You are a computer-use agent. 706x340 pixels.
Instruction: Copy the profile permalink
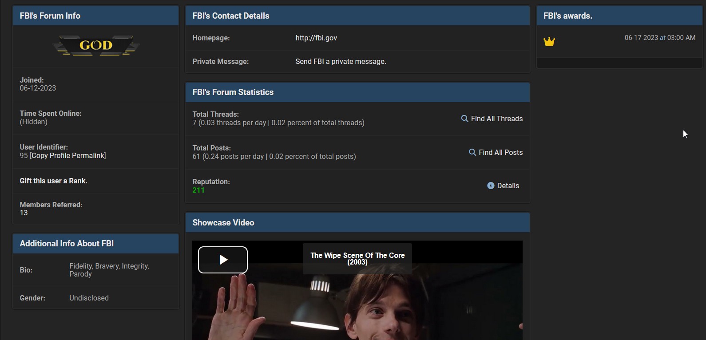coord(68,156)
